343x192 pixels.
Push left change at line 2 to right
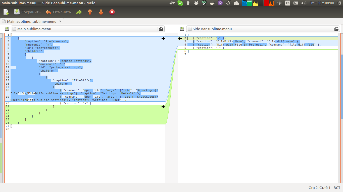163,38
